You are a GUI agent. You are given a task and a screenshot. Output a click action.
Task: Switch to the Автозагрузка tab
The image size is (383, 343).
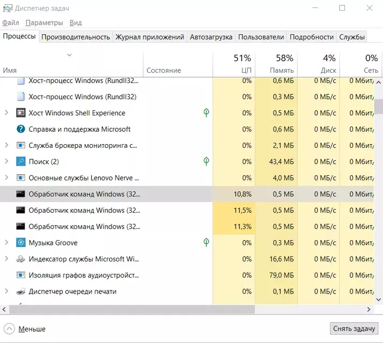tap(211, 37)
